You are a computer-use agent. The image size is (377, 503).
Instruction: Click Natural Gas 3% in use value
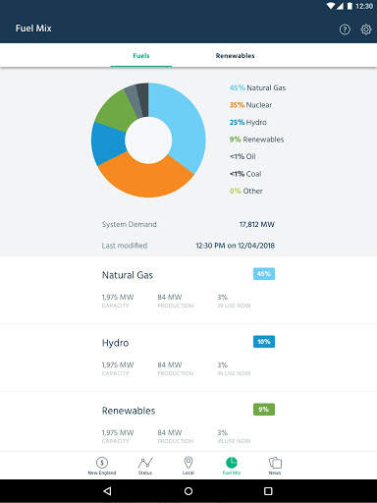(x=222, y=297)
